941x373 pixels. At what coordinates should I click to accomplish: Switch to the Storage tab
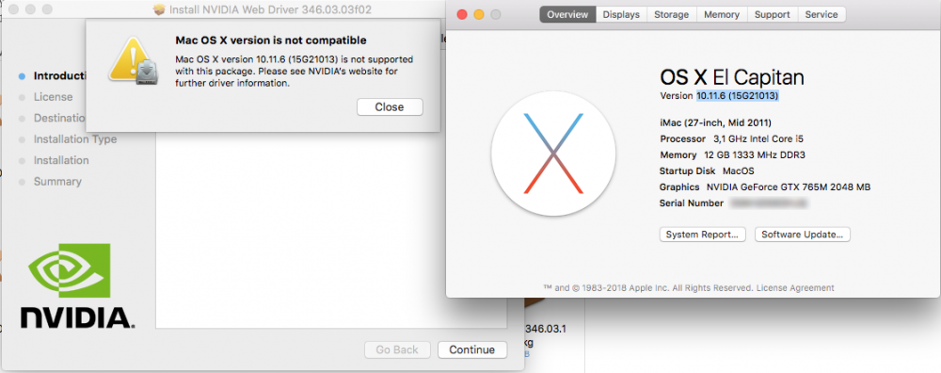(x=672, y=14)
